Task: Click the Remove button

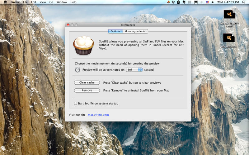Action: click(87, 90)
